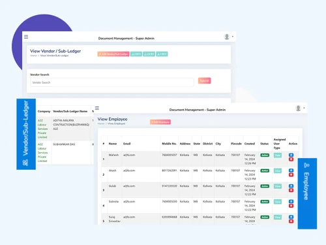Click mobile number in Akash row
The image size is (326, 245).
[x=170, y=171]
